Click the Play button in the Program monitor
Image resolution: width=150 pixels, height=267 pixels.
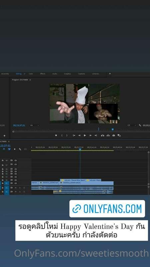(85, 136)
